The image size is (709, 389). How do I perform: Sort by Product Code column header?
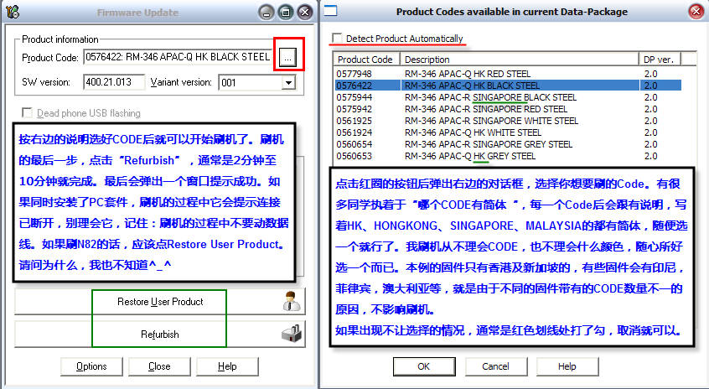coord(366,60)
